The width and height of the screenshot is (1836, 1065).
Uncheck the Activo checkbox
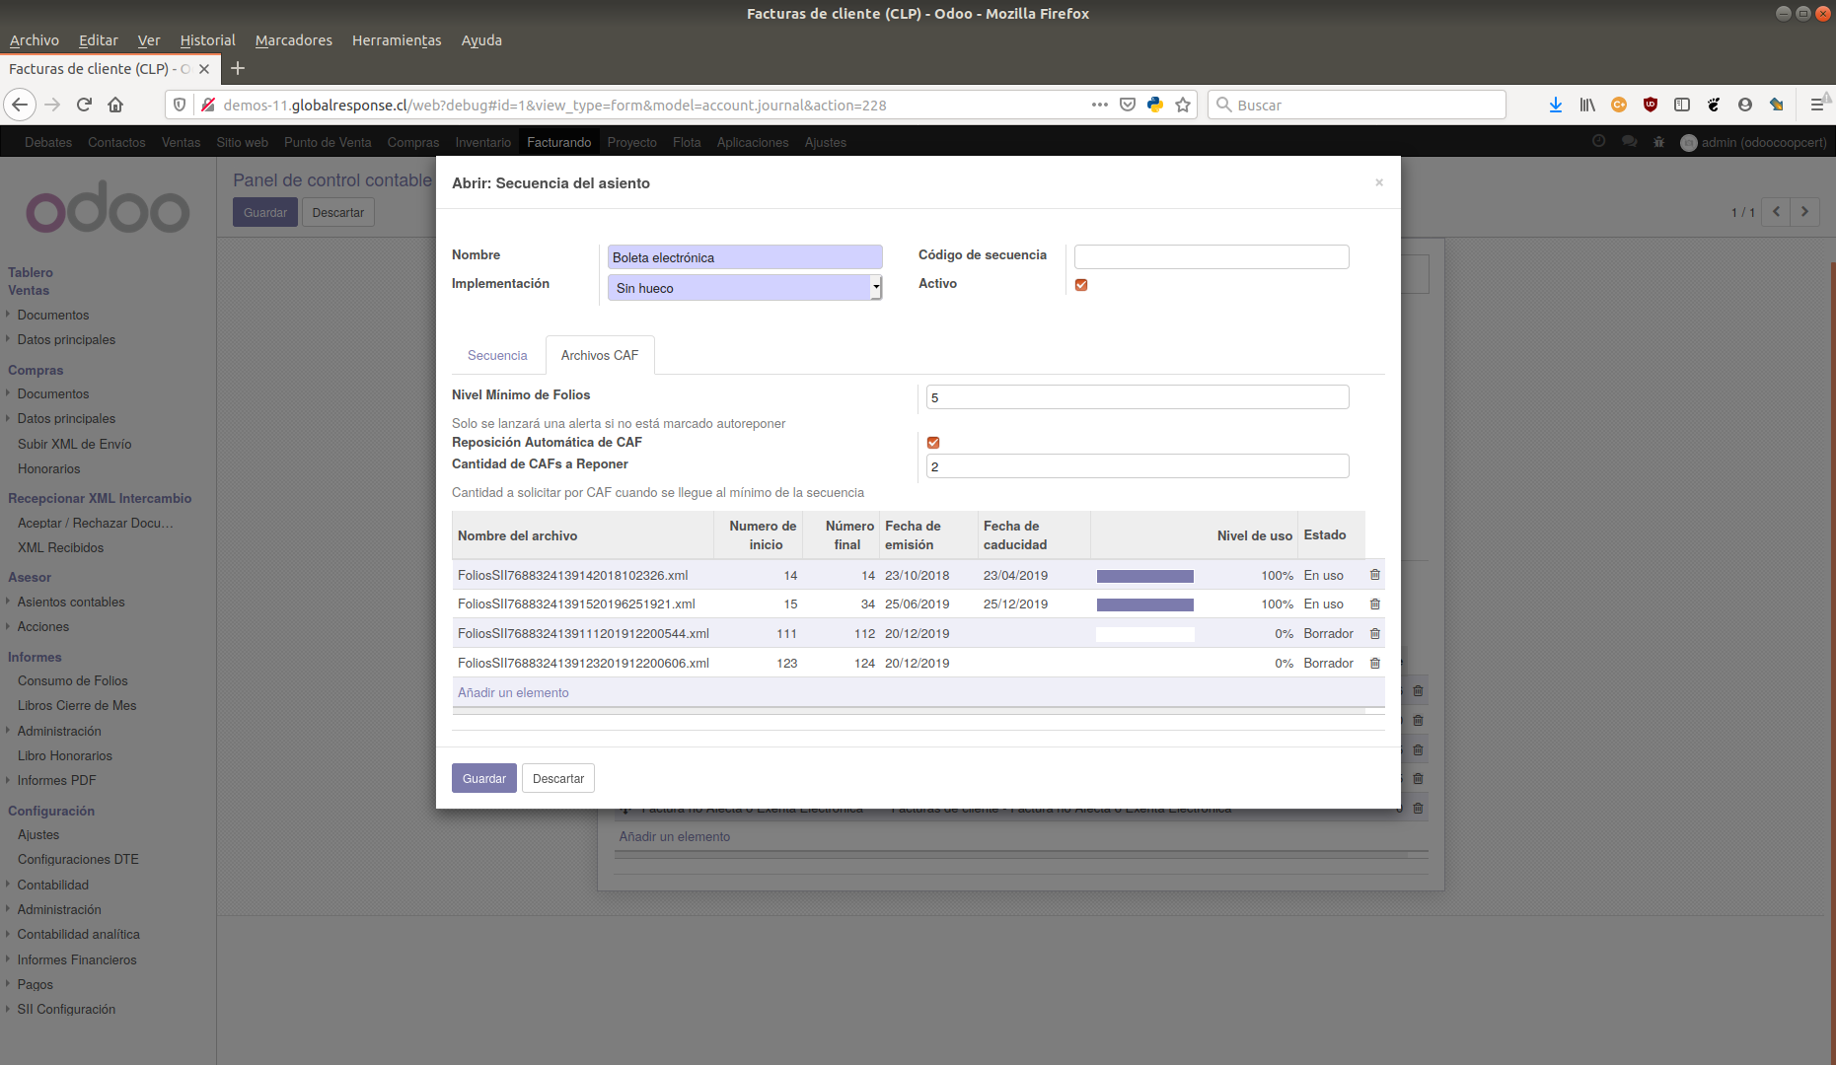coord(1081,284)
